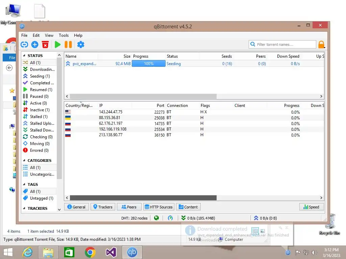
Task: Select the Stalled (1) filter
Action: coord(39,117)
